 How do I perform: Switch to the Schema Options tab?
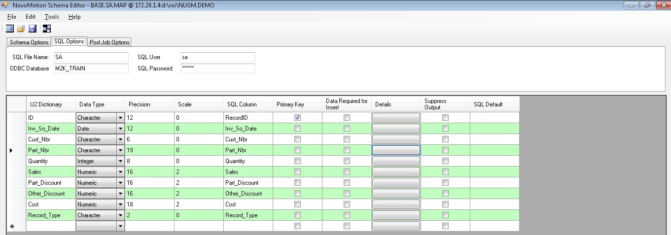29,42
